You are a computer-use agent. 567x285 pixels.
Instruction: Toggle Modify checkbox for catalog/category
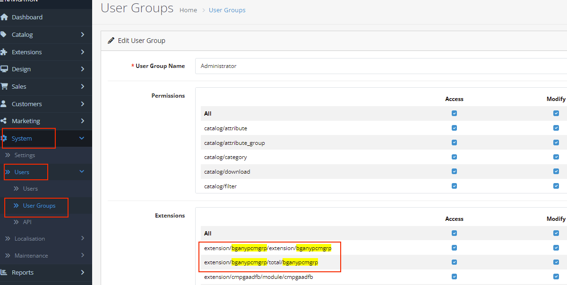point(556,157)
